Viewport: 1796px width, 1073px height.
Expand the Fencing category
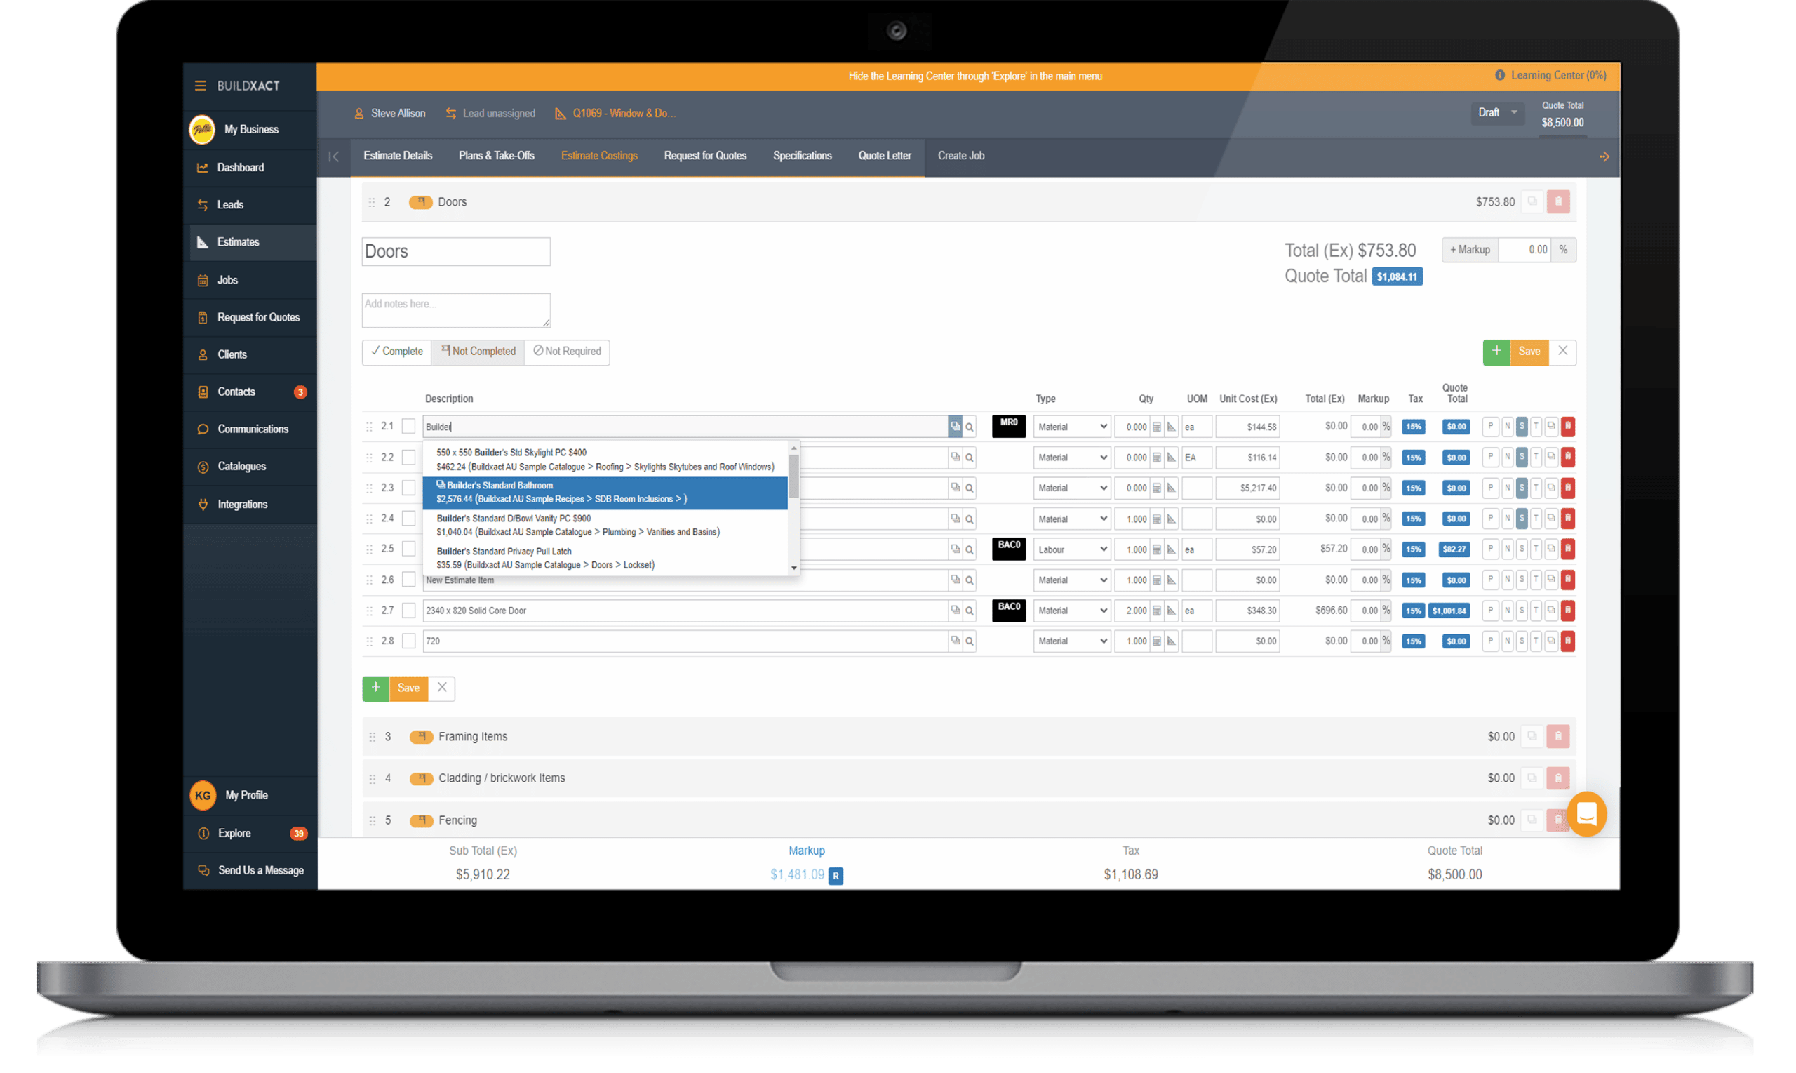[968, 820]
